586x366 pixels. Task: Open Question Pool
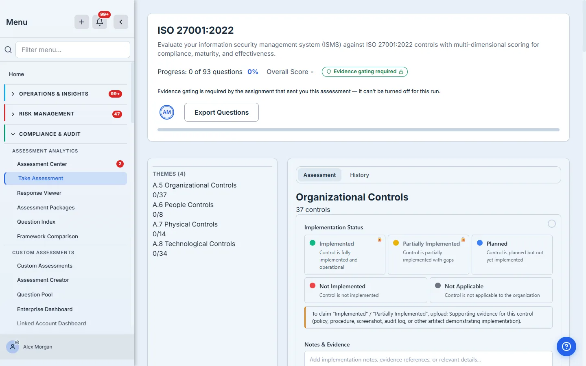[66, 294]
